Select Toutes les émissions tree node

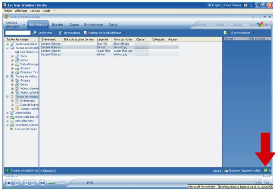(x=27, y=48)
